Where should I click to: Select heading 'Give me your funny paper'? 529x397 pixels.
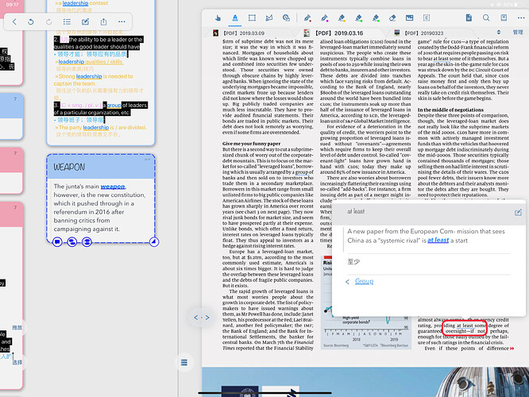[251, 144]
